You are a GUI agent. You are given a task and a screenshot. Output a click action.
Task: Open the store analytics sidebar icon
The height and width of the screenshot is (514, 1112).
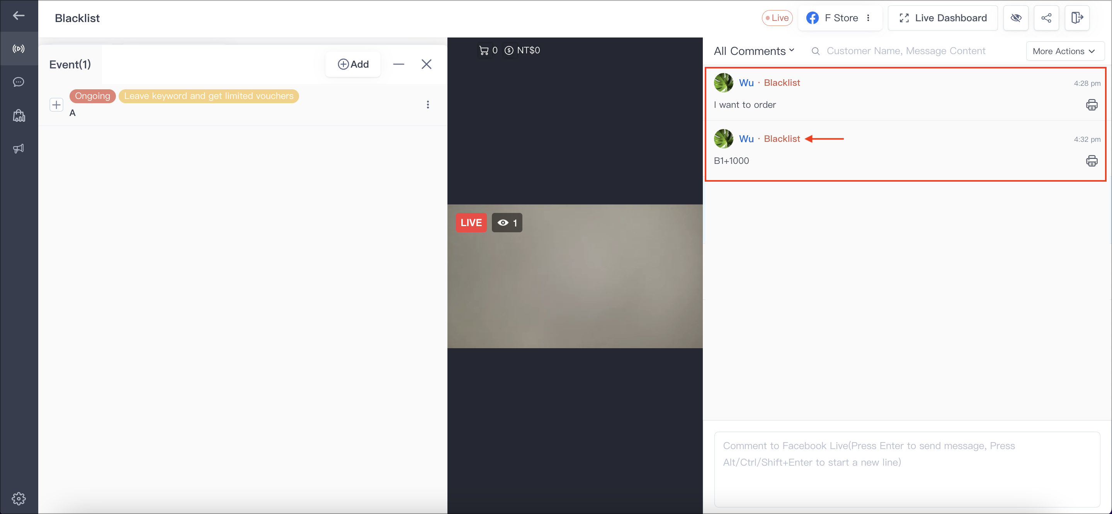point(19,115)
